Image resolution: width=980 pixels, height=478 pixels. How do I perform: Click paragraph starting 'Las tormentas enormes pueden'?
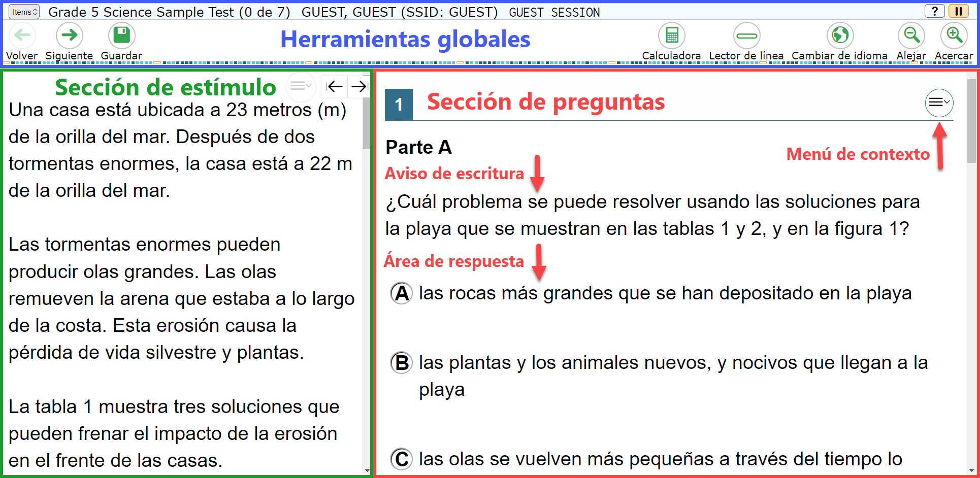(181, 298)
